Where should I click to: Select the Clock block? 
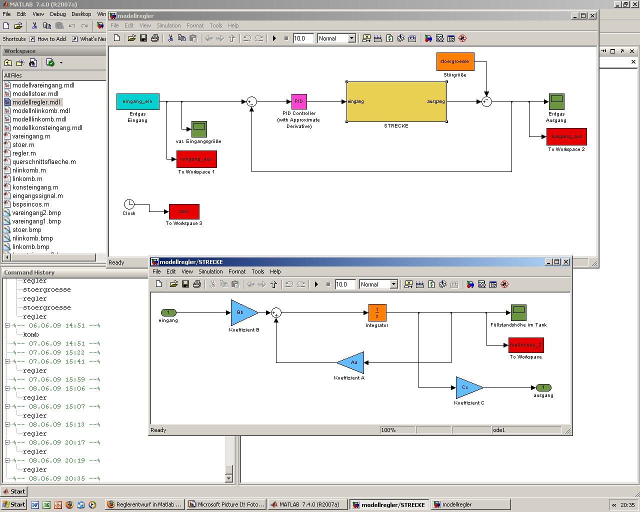pyautogui.click(x=129, y=204)
